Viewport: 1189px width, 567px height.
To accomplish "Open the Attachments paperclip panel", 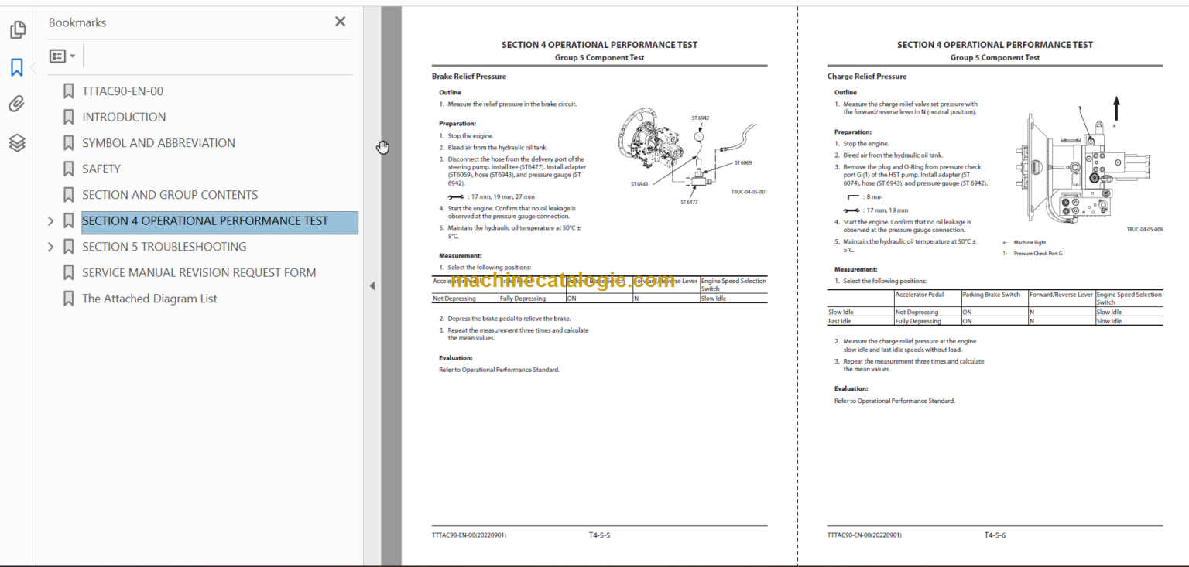I will coord(17,104).
